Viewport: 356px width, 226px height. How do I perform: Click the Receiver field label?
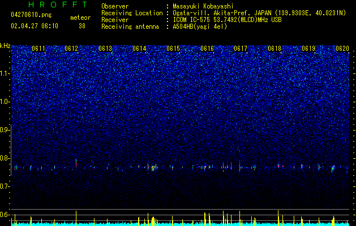(115, 20)
